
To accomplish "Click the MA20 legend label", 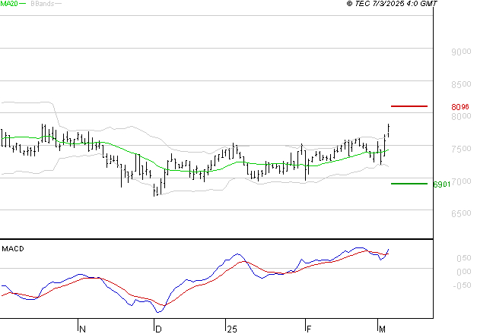I will (x=9, y=4).
